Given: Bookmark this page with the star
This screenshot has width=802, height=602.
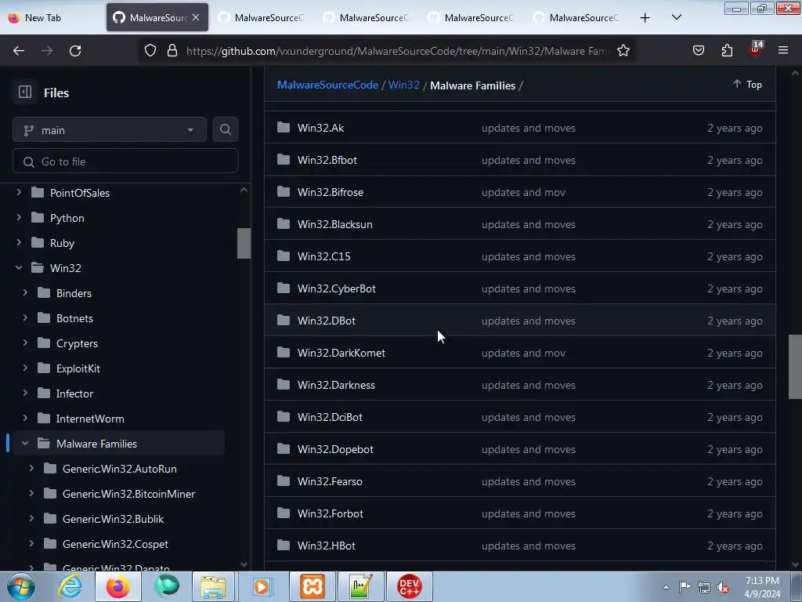Looking at the screenshot, I should 623,50.
